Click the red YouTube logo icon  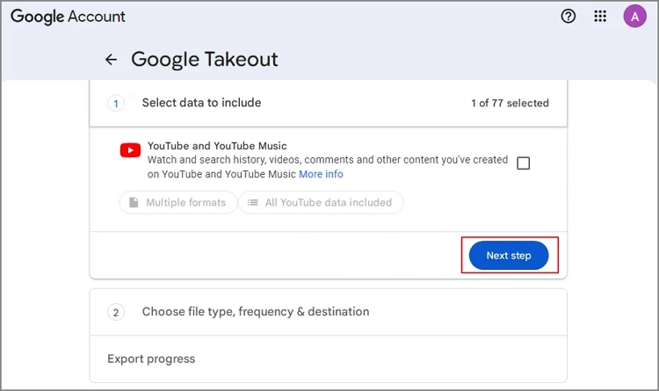[x=130, y=150]
